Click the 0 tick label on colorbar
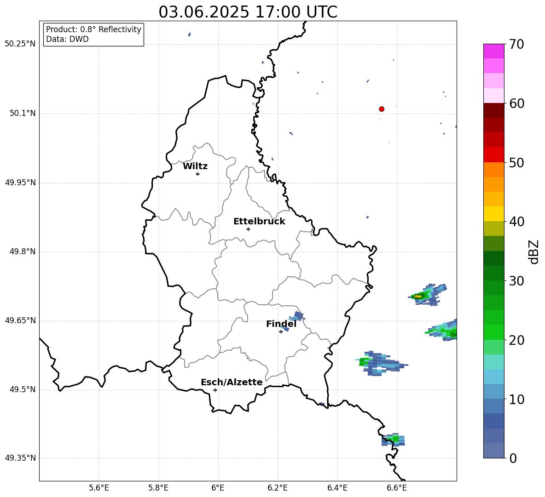545x497 pixels. coord(512,458)
